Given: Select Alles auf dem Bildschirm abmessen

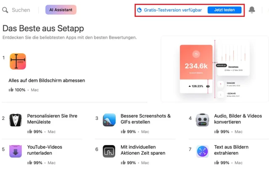Looking at the screenshot, I should click(x=47, y=80).
